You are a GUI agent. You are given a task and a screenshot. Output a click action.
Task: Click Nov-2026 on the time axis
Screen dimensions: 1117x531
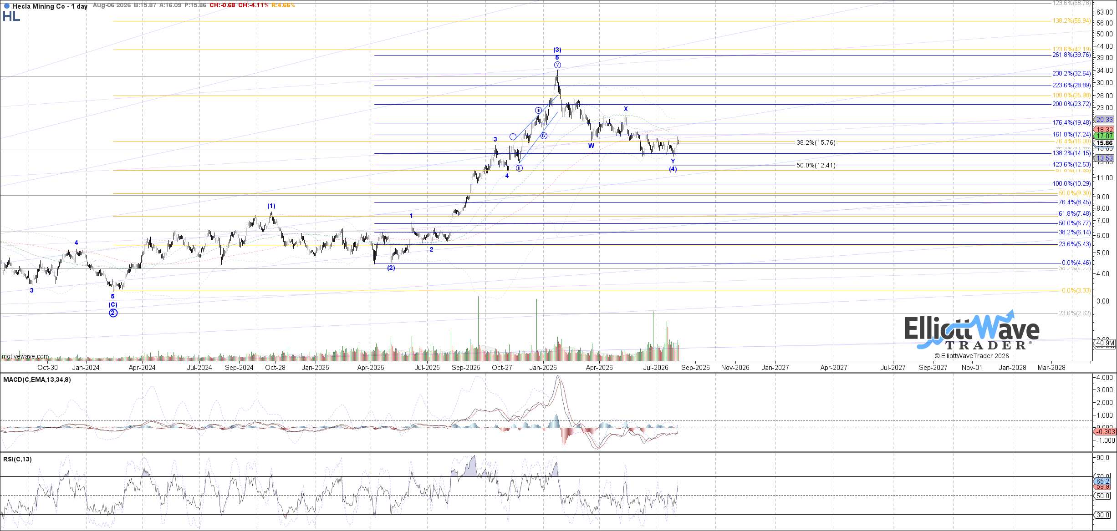pyautogui.click(x=735, y=368)
